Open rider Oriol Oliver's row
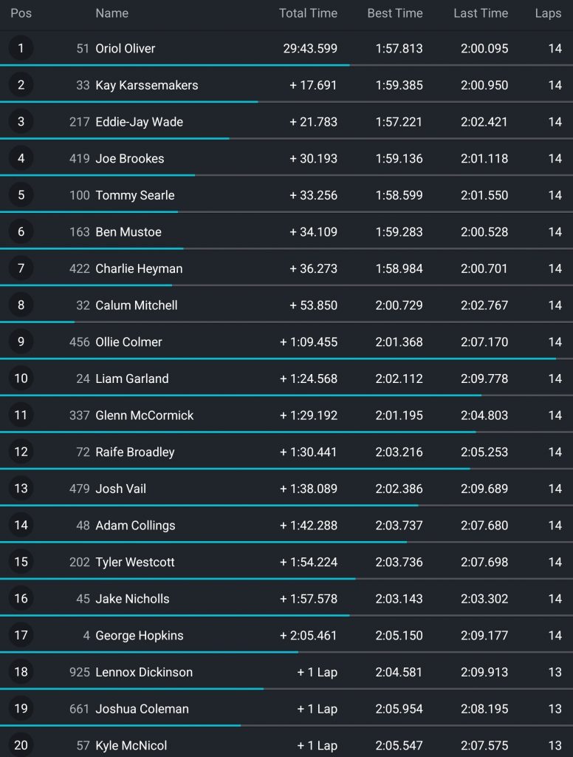 click(286, 48)
